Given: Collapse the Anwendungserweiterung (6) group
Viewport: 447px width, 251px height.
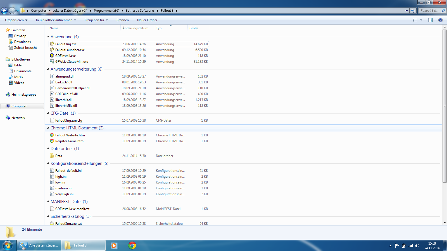Looking at the screenshot, I should pos(48,69).
